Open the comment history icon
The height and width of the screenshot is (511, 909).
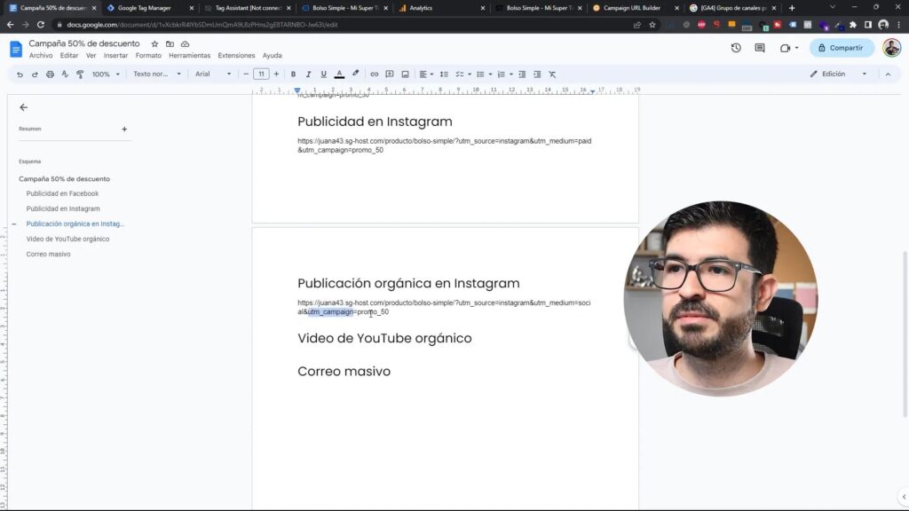[x=760, y=48]
